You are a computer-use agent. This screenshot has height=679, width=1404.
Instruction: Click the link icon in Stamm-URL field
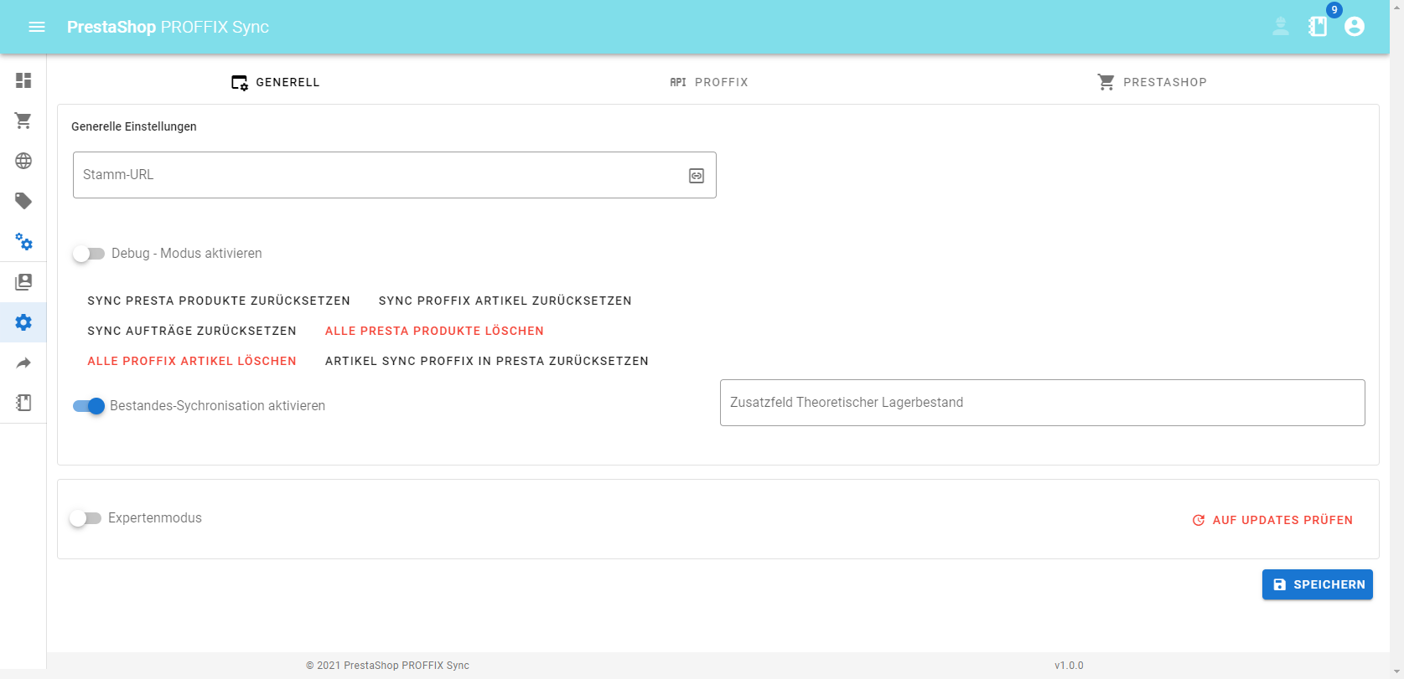click(697, 176)
